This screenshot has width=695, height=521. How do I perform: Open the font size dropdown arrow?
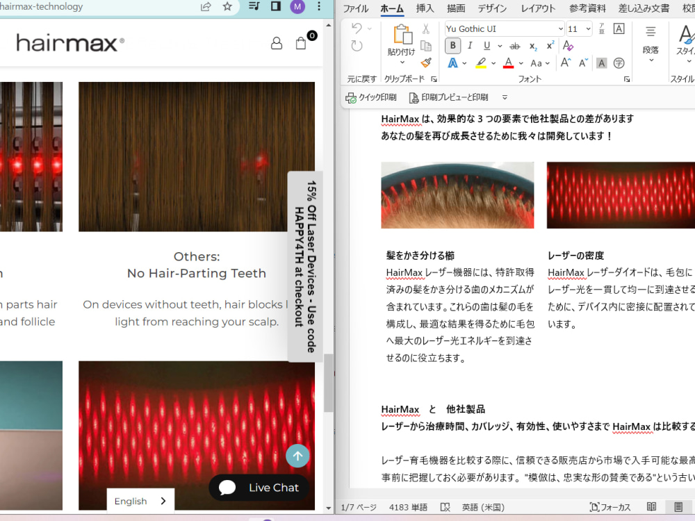click(x=588, y=28)
